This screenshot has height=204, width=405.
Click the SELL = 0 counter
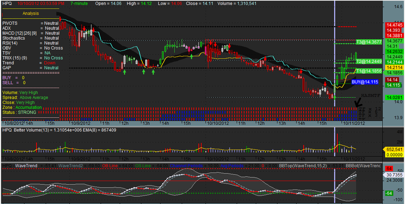click(14, 83)
